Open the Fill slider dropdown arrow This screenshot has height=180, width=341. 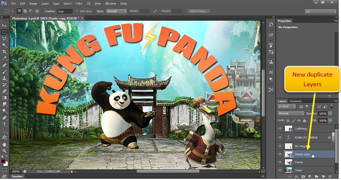coord(330,120)
